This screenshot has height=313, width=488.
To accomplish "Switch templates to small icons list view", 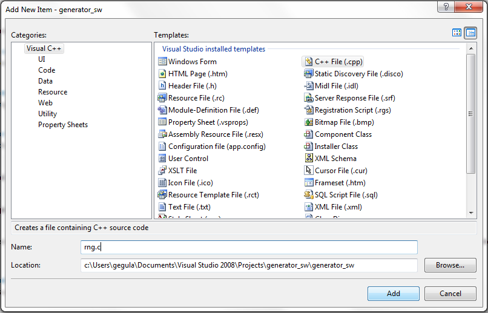I will (x=470, y=33).
